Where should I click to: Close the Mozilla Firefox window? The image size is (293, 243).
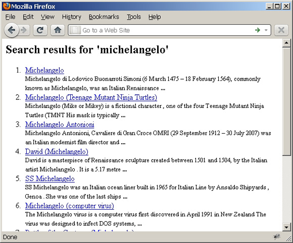coord(286,7)
